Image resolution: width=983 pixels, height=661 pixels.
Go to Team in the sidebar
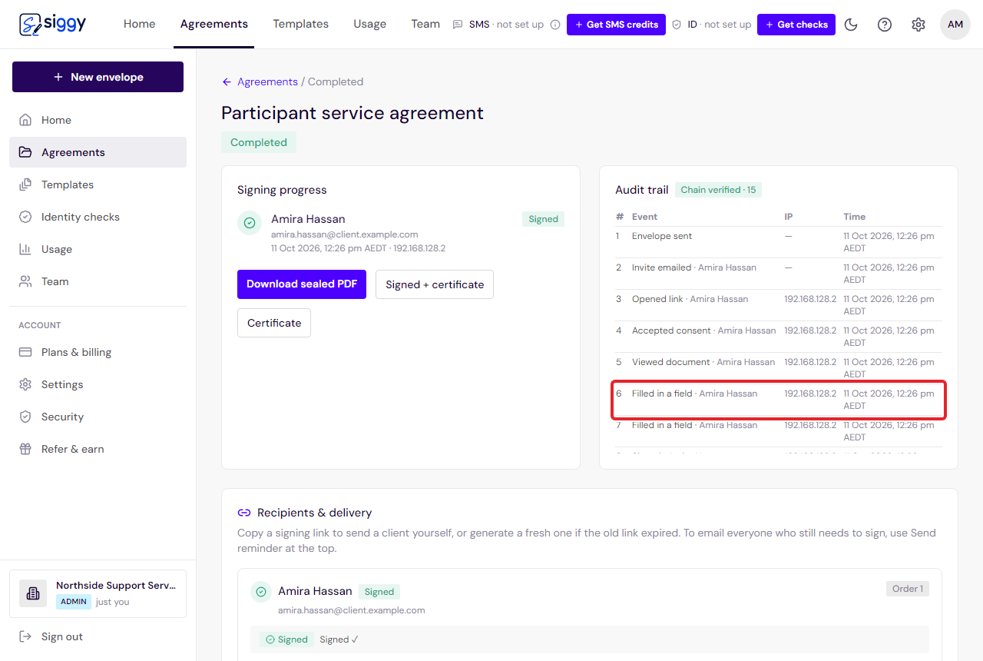coord(98,281)
